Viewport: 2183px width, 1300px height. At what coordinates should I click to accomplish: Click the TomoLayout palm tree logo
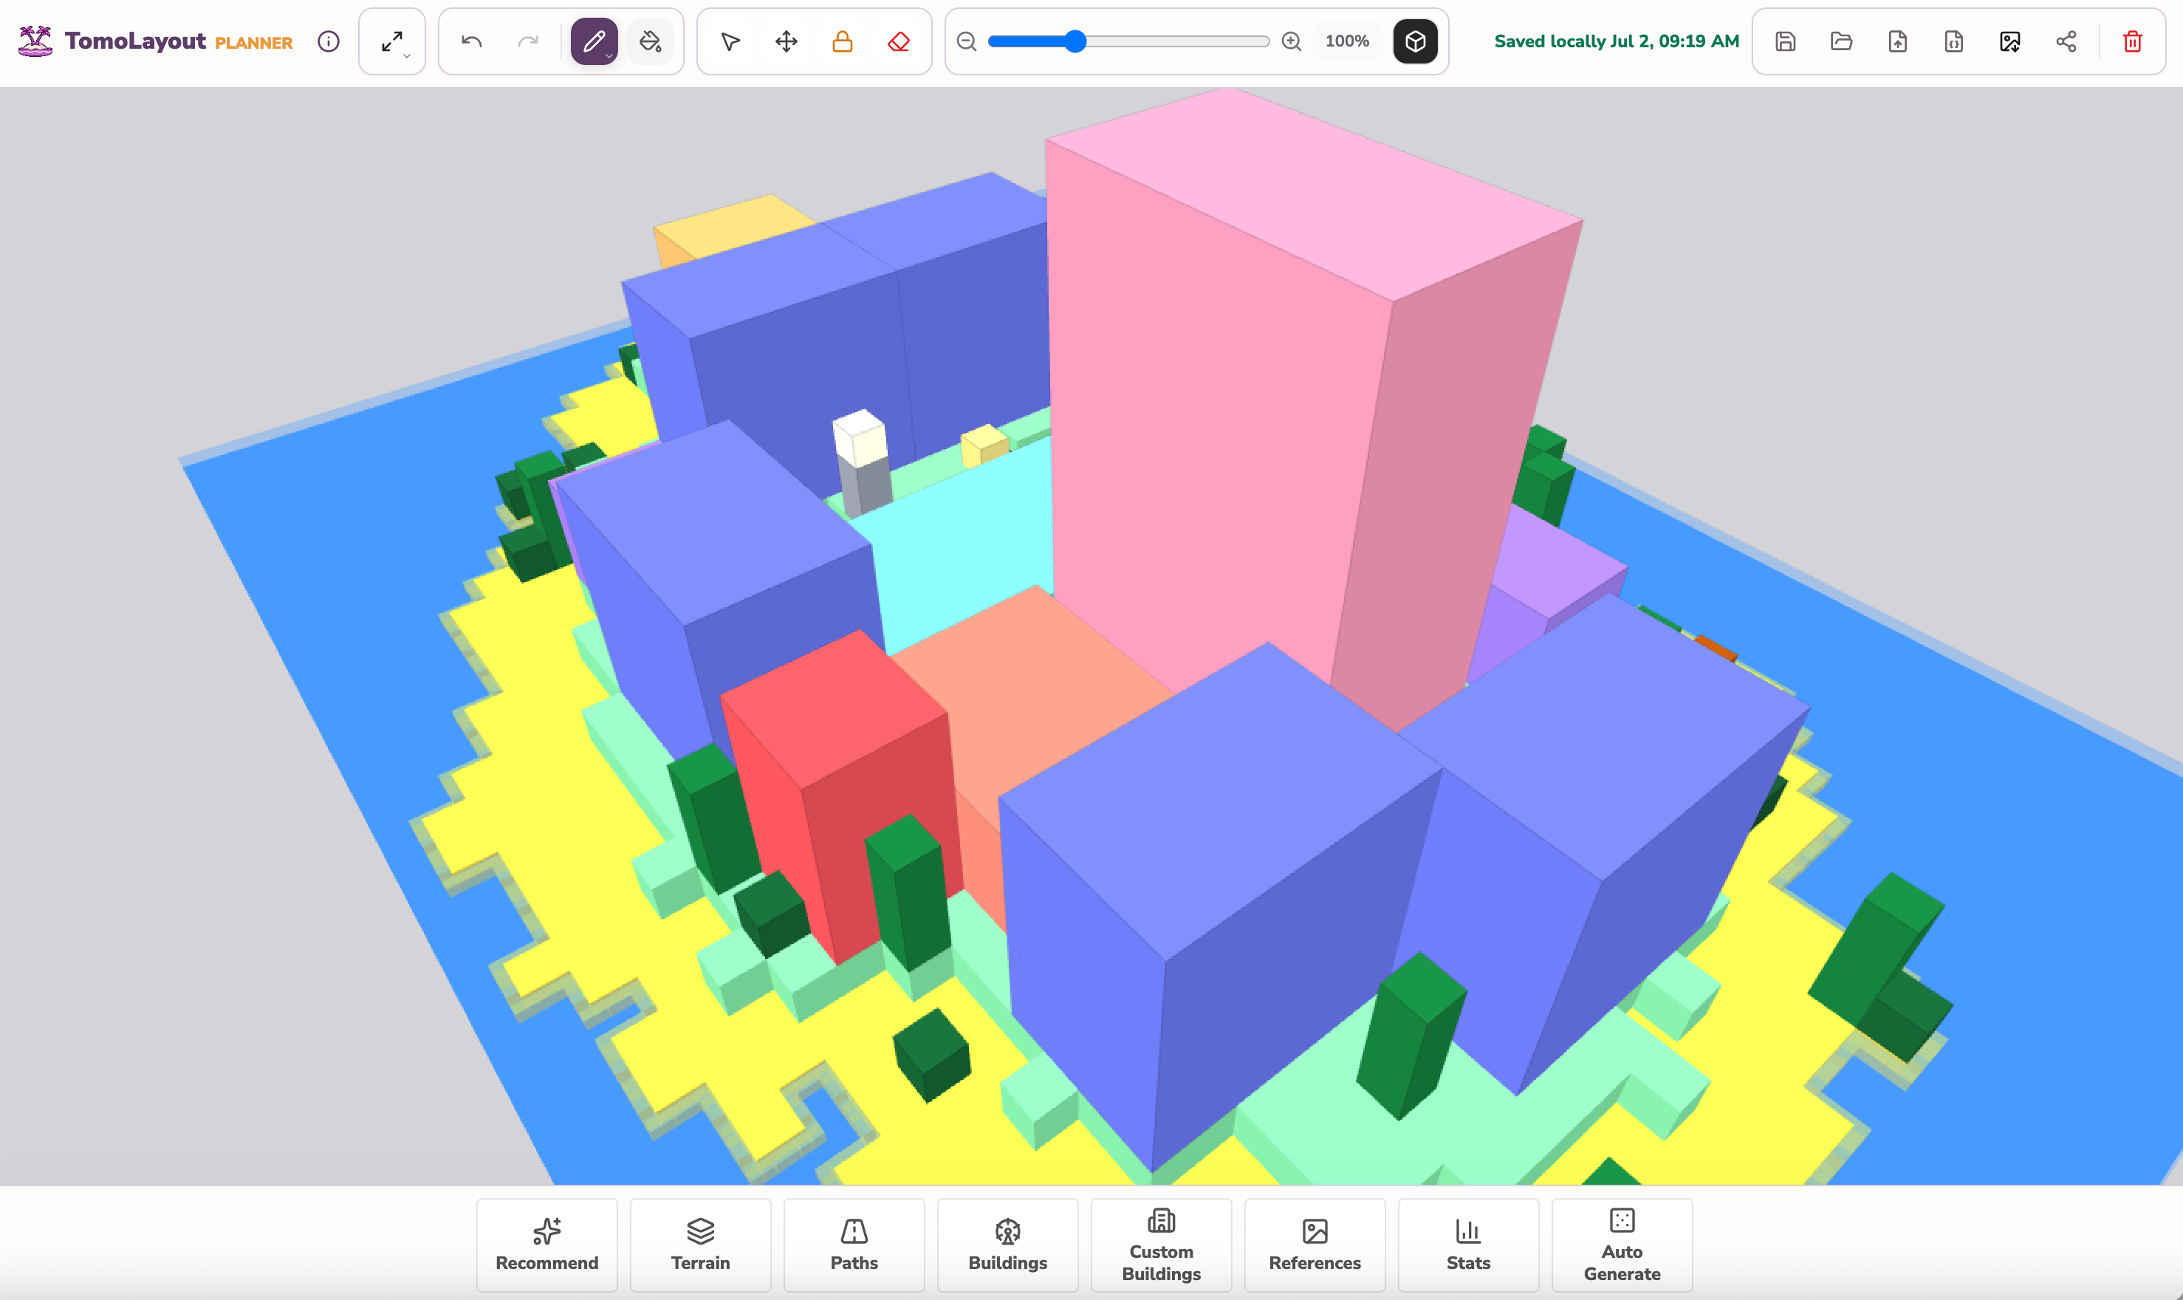pos(35,41)
